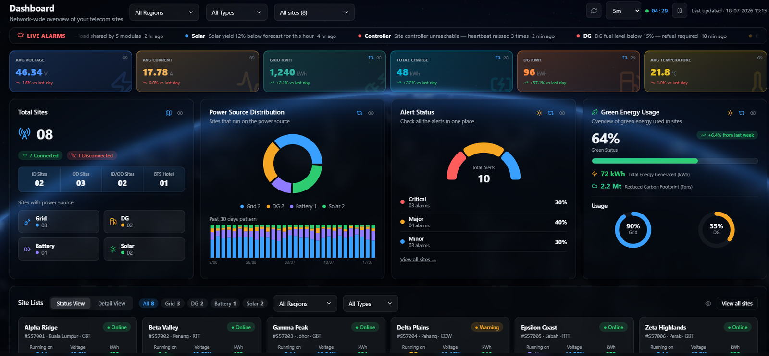Click the 1 Disconnected badge
The image size is (769, 356).
[92, 155]
